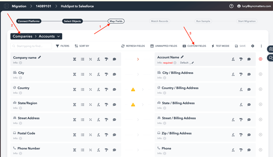Open the comment icon for Country / Billing Address

pos(249,89)
